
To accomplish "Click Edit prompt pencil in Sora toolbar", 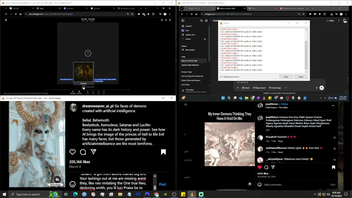I will [73, 92].
